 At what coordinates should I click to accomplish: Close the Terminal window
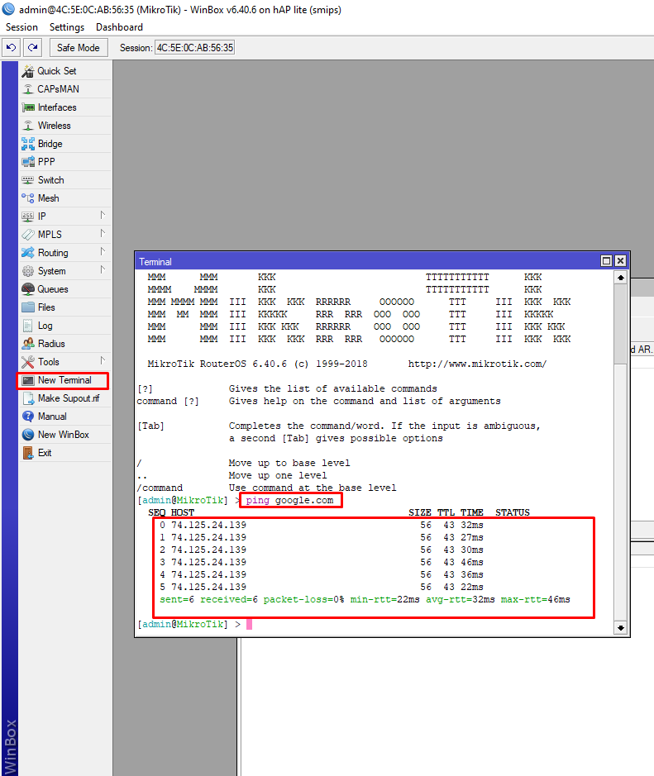pos(620,261)
